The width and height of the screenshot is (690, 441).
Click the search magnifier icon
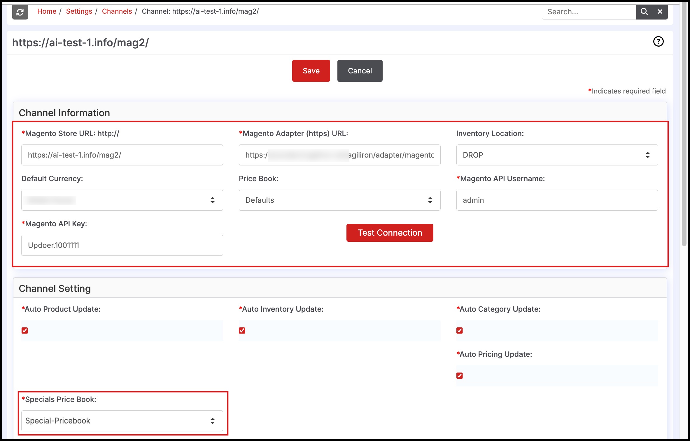pos(644,12)
